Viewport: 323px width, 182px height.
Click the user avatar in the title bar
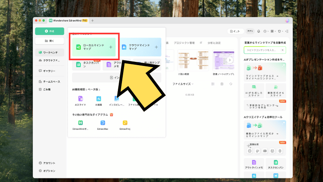(x=287, y=21)
